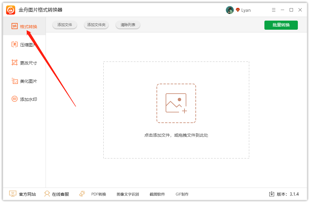
Task: Click the add-image placeholder icon
Action: [x=176, y=103]
